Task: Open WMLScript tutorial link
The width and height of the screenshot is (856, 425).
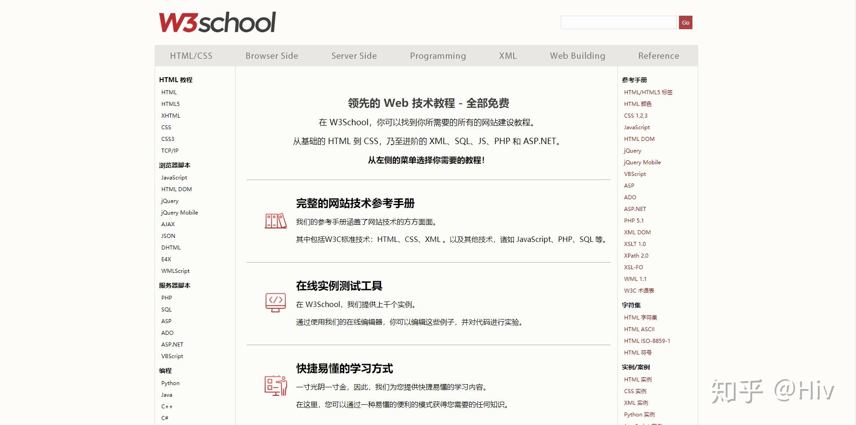Action: pyautogui.click(x=175, y=271)
